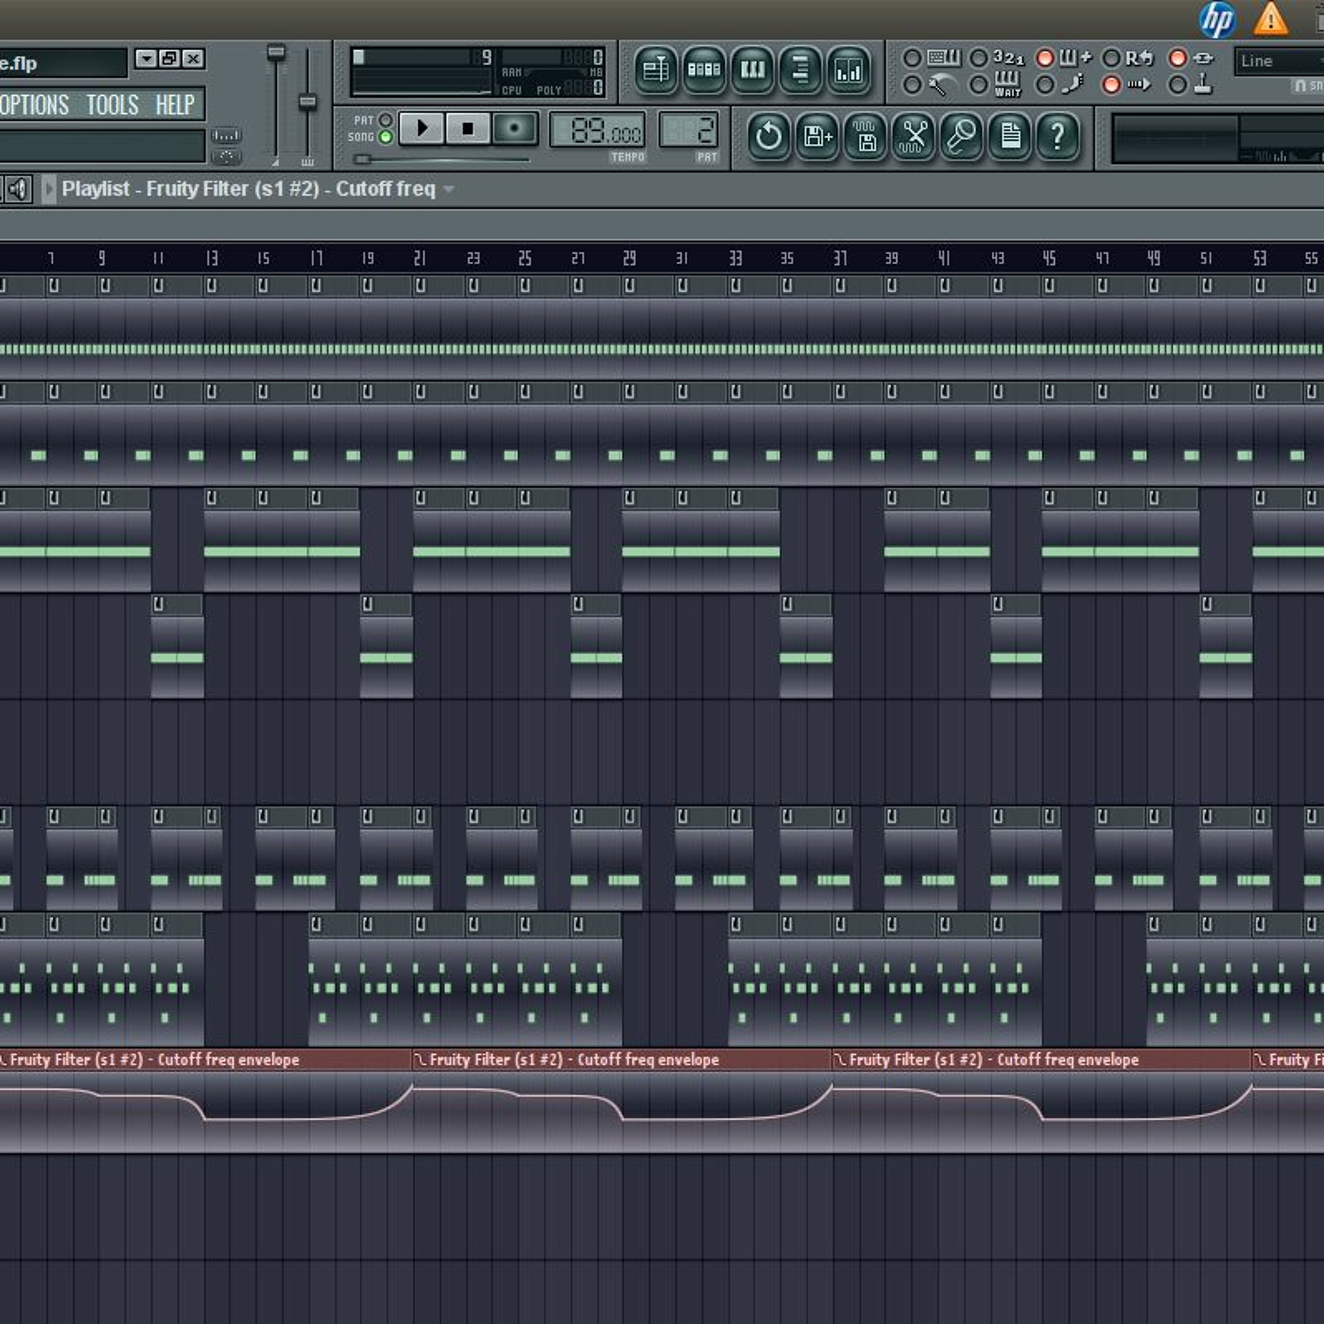
Task: Open the Playlist view button
Action: click(656, 70)
